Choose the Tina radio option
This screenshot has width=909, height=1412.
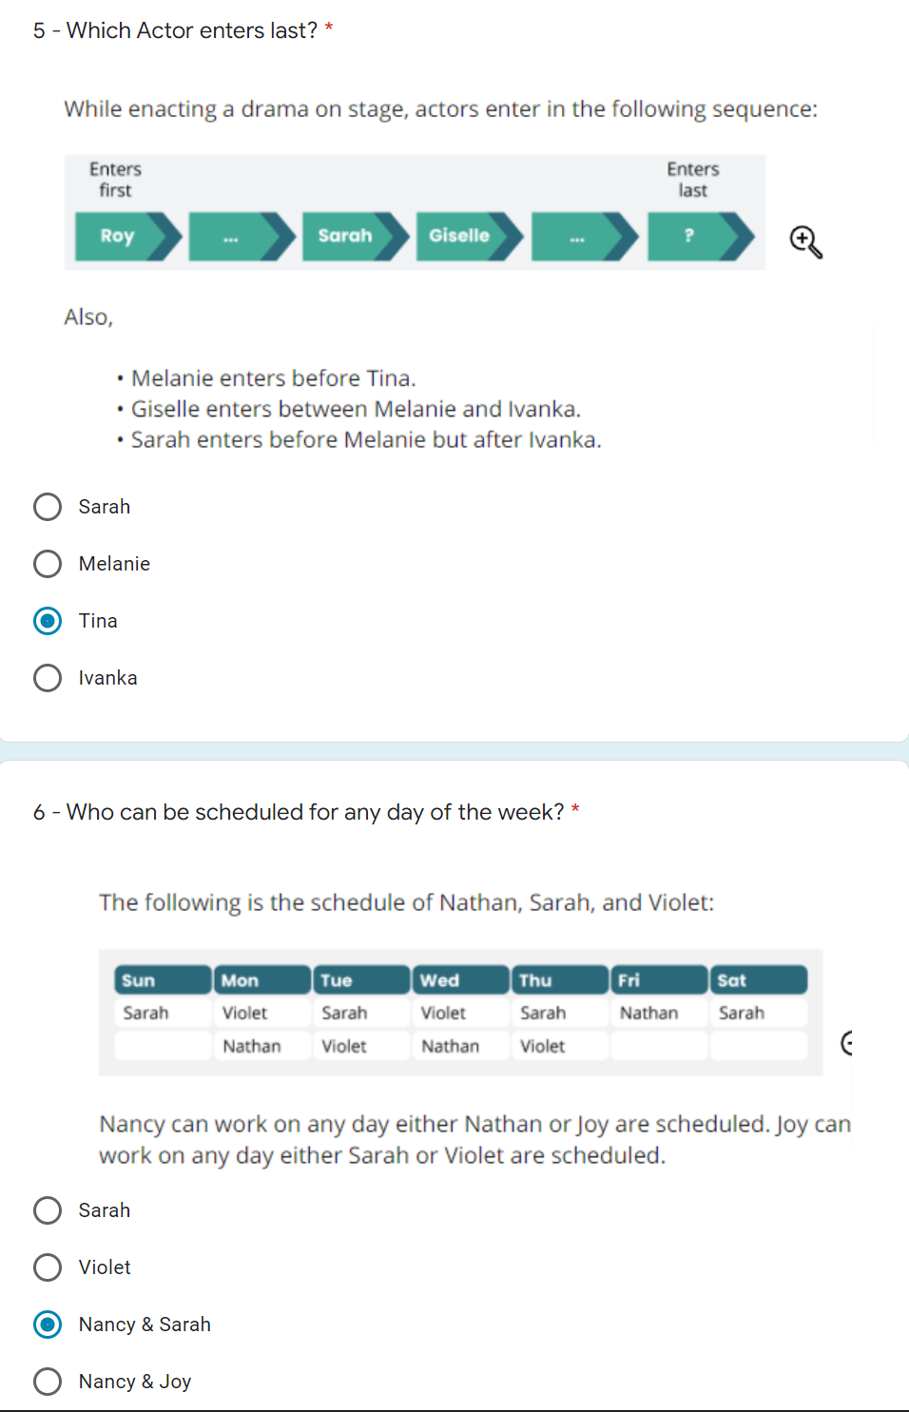click(x=48, y=621)
